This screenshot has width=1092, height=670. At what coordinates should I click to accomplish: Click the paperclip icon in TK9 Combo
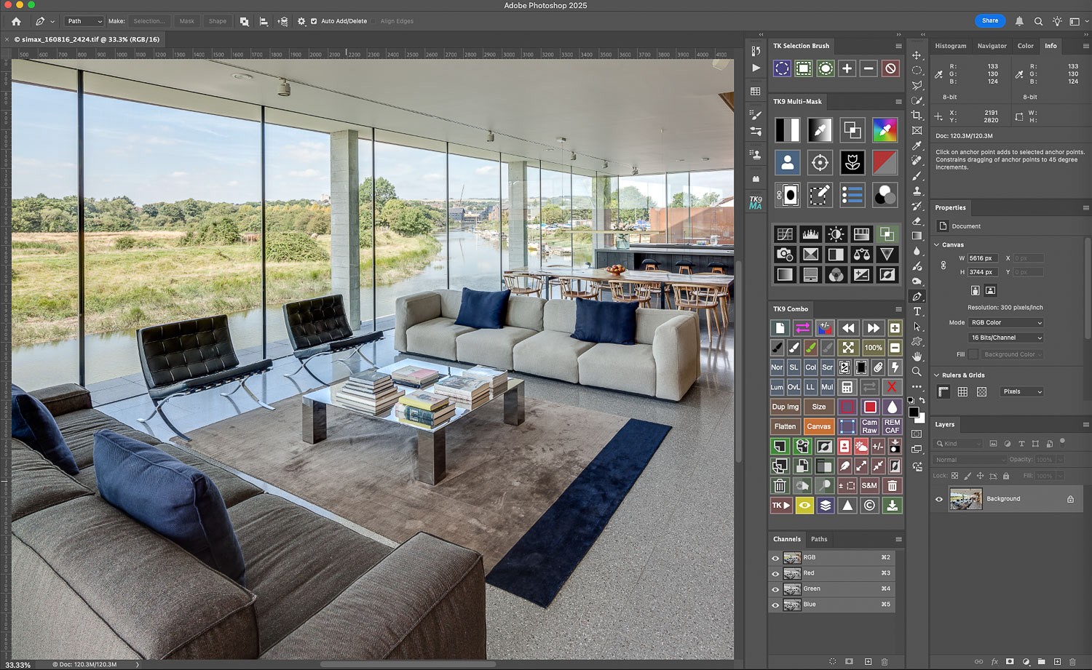[878, 367]
